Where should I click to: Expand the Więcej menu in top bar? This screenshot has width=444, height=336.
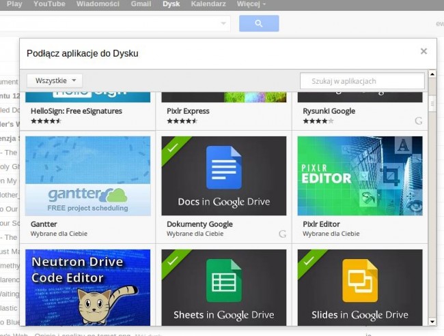(251, 4)
